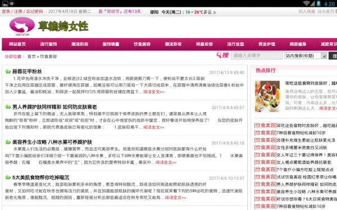Screen dimensions: 337x210
Task: Tap the shield icon in status bar
Action: (12, 3)
